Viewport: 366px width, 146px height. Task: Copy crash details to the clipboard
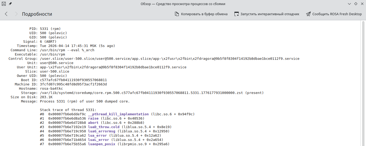[x=201, y=14]
